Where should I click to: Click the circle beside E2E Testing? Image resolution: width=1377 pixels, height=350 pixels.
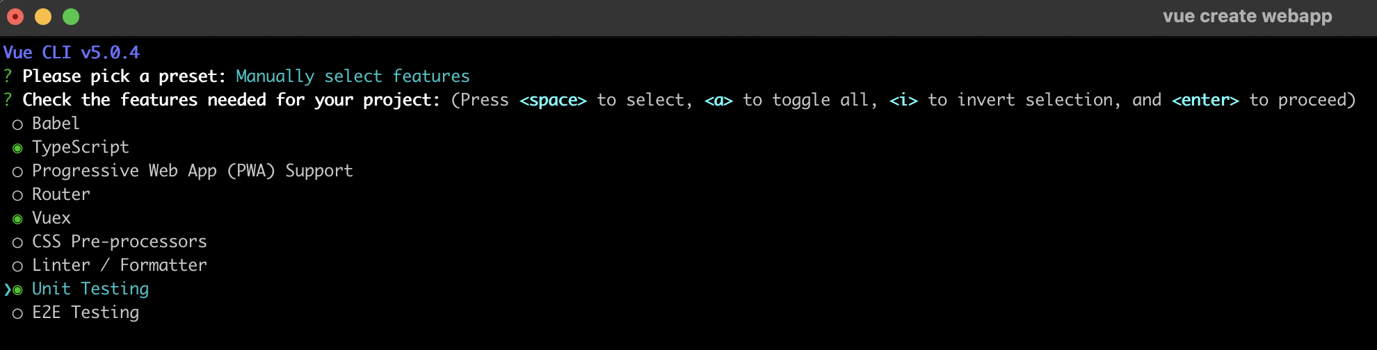[x=17, y=314]
